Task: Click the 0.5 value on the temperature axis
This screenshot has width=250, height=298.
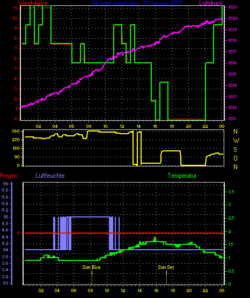Action: pos(231,271)
